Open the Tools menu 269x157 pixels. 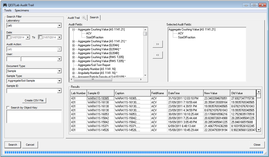8,10
